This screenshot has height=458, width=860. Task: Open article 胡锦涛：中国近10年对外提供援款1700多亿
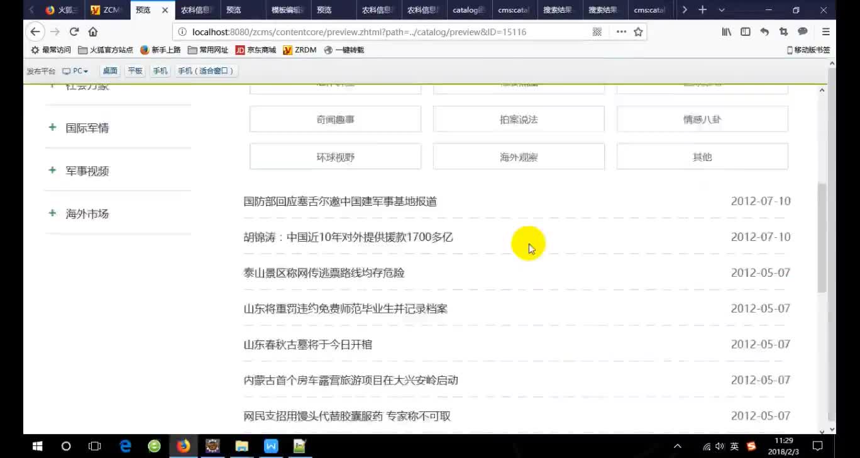tap(348, 237)
